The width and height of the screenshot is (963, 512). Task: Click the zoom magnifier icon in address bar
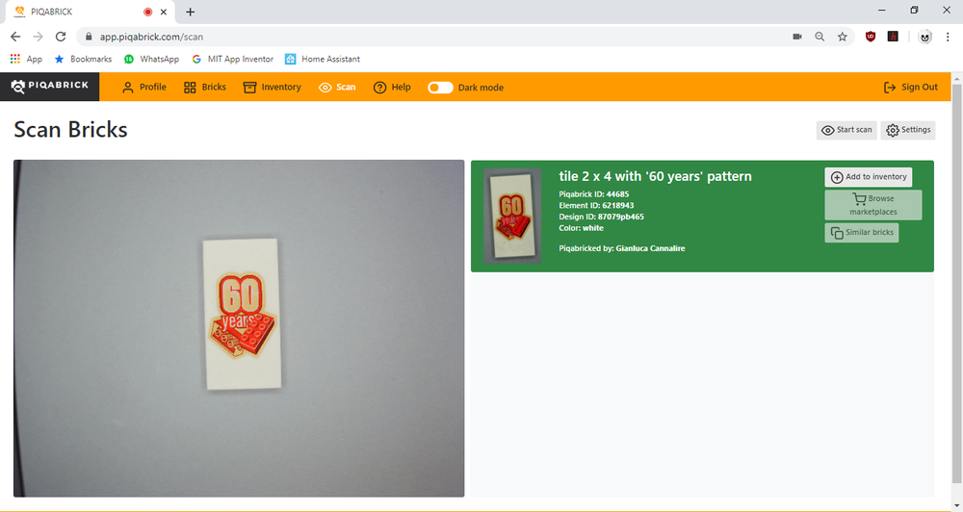click(820, 37)
